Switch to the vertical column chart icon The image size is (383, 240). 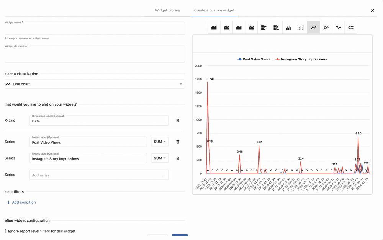289,28
